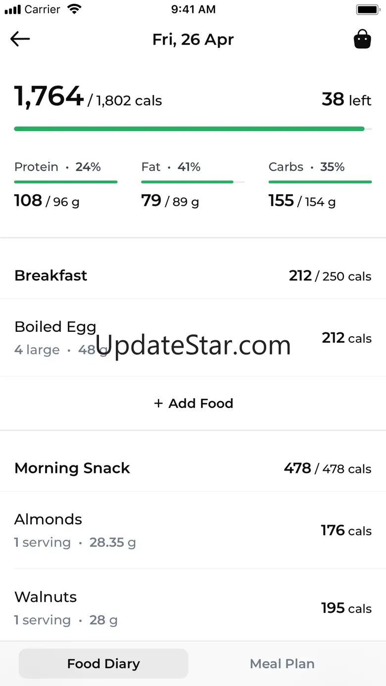This screenshot has width=386, height=686.
Task: Tap the 38 left calories label
Action: [x=346, y=99]
